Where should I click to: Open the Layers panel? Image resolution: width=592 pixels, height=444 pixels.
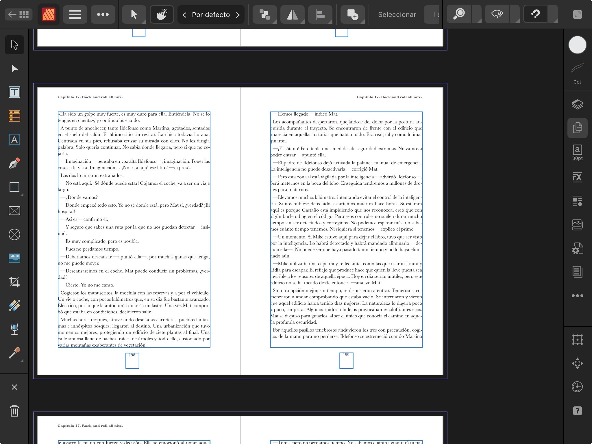pyautogui.click(x=577, y=104)
